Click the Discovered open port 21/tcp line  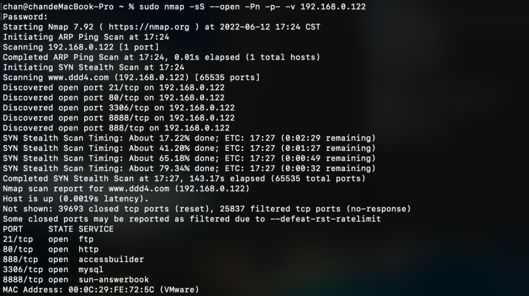[114, 88]
